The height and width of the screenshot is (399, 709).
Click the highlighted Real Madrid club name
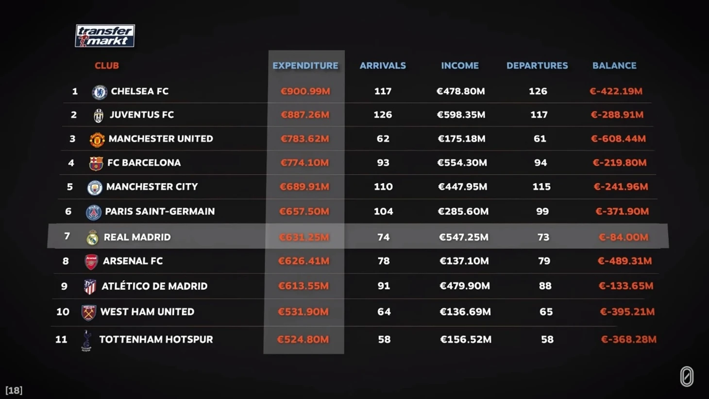137,237
